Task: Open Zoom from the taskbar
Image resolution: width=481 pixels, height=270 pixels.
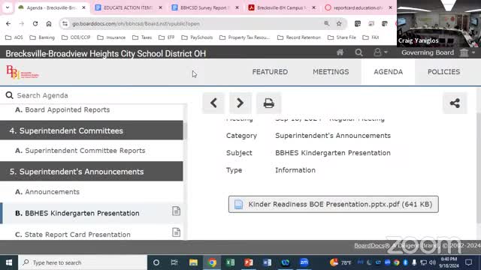Action: 304,262
